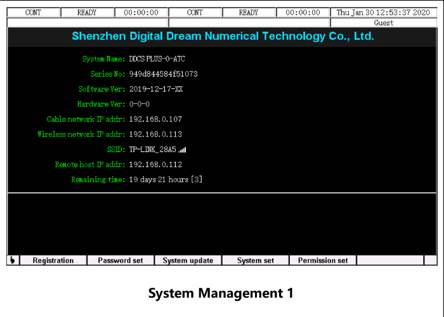
Task: Select cable network IP 192.168.0.107
Action: tap(155, 119)
